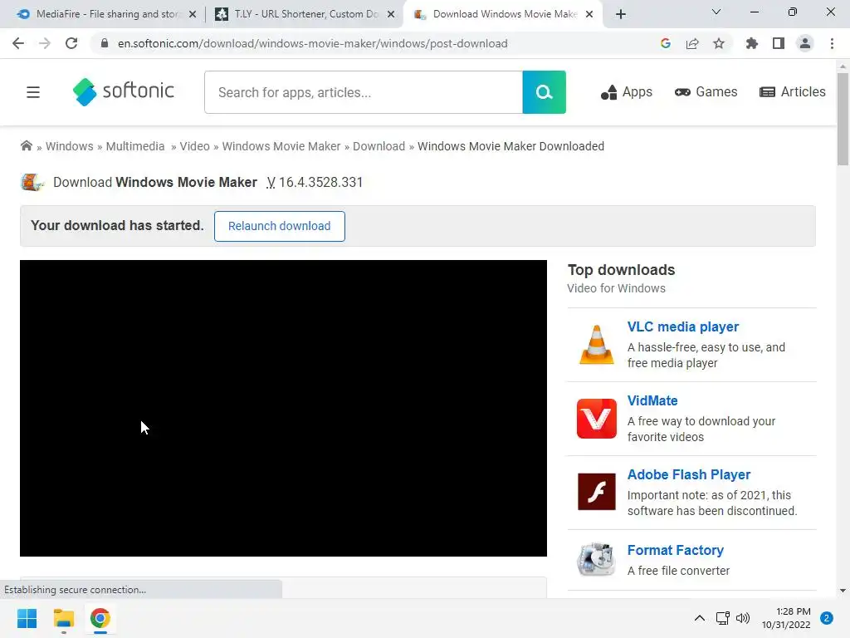Click the network tray icon
The height and width of the screenshot is (638, 850).
pyautogui.click(x=722, y=618)
